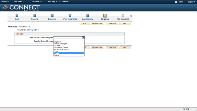Click the gray Add Reference step icon
Screen dimensions: 197x111
123,16
